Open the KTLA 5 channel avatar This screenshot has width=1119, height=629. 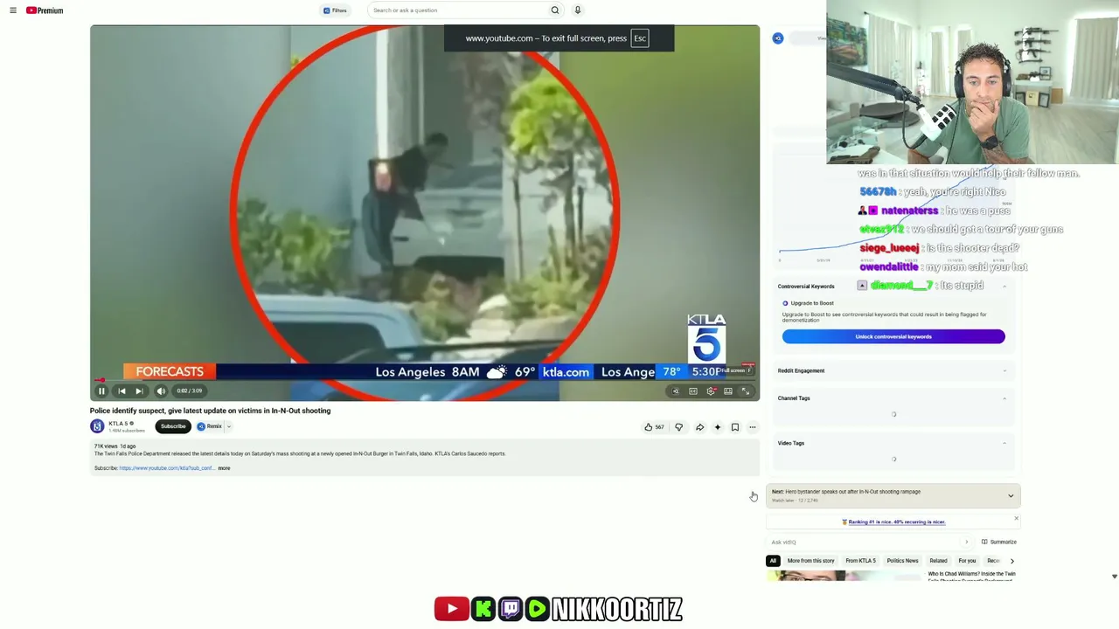tap(97, 426)
